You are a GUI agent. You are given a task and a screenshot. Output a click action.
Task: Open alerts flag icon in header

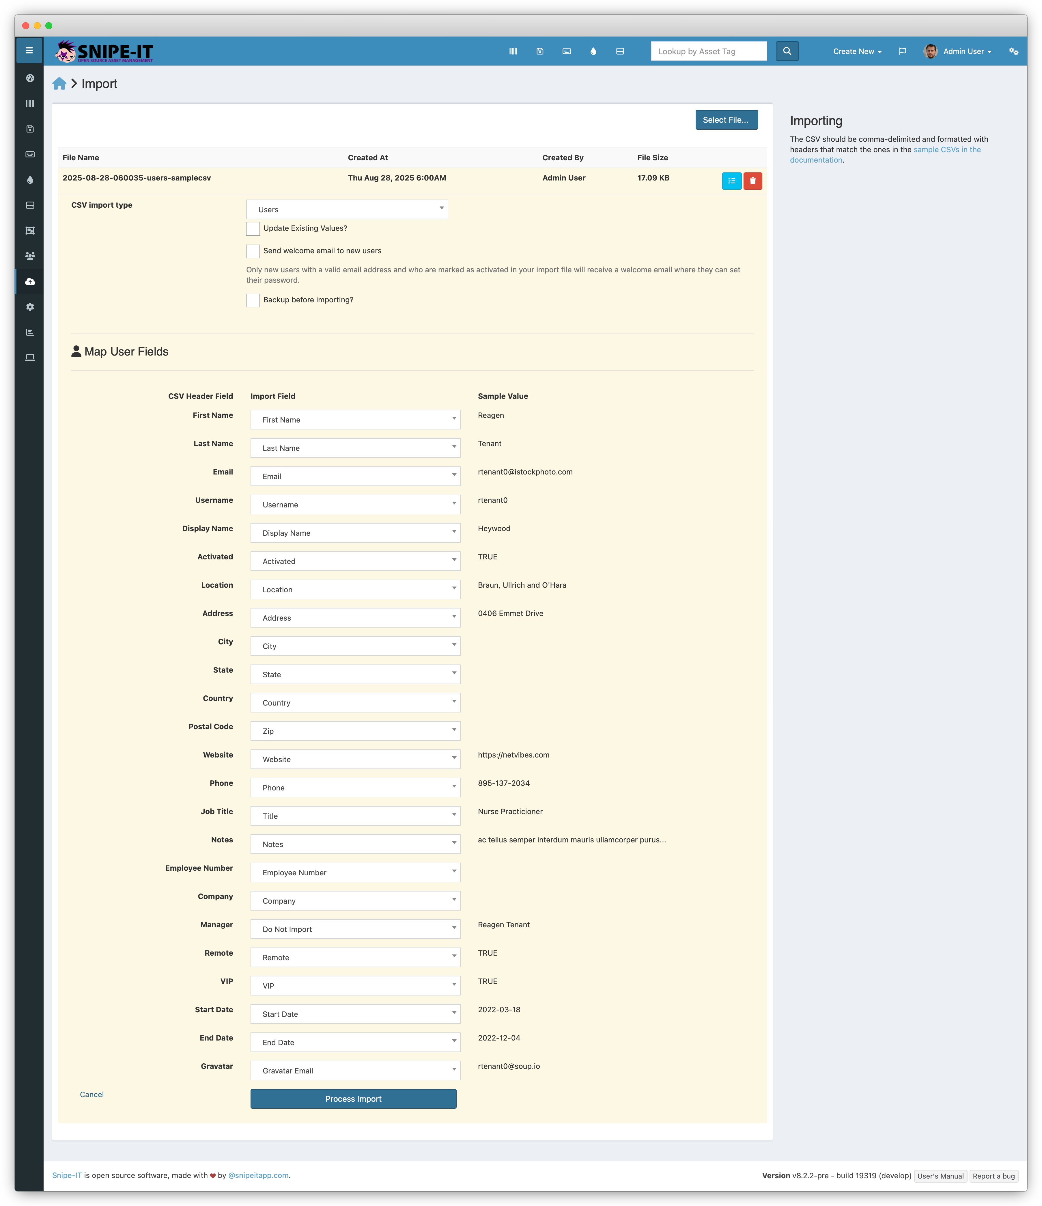[x=902, y=51]
